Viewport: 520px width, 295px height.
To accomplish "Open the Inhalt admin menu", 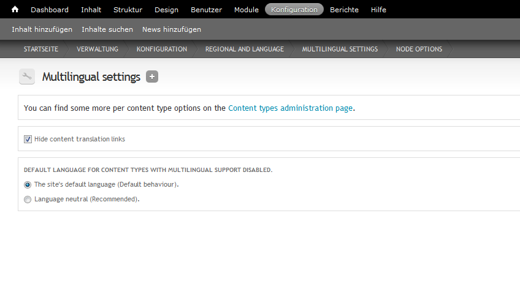I will [x=91, y=10].
